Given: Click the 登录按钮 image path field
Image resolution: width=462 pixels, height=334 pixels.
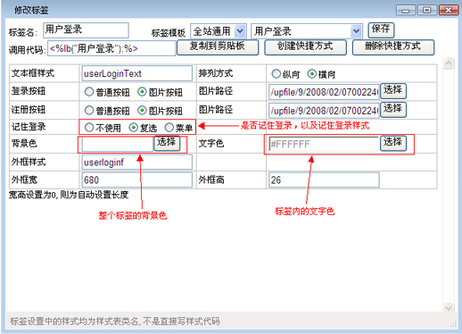Looking at the screenshot, I should tap(324, 92).
